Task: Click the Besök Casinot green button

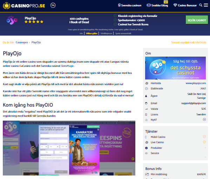Action: pos(197,20)
